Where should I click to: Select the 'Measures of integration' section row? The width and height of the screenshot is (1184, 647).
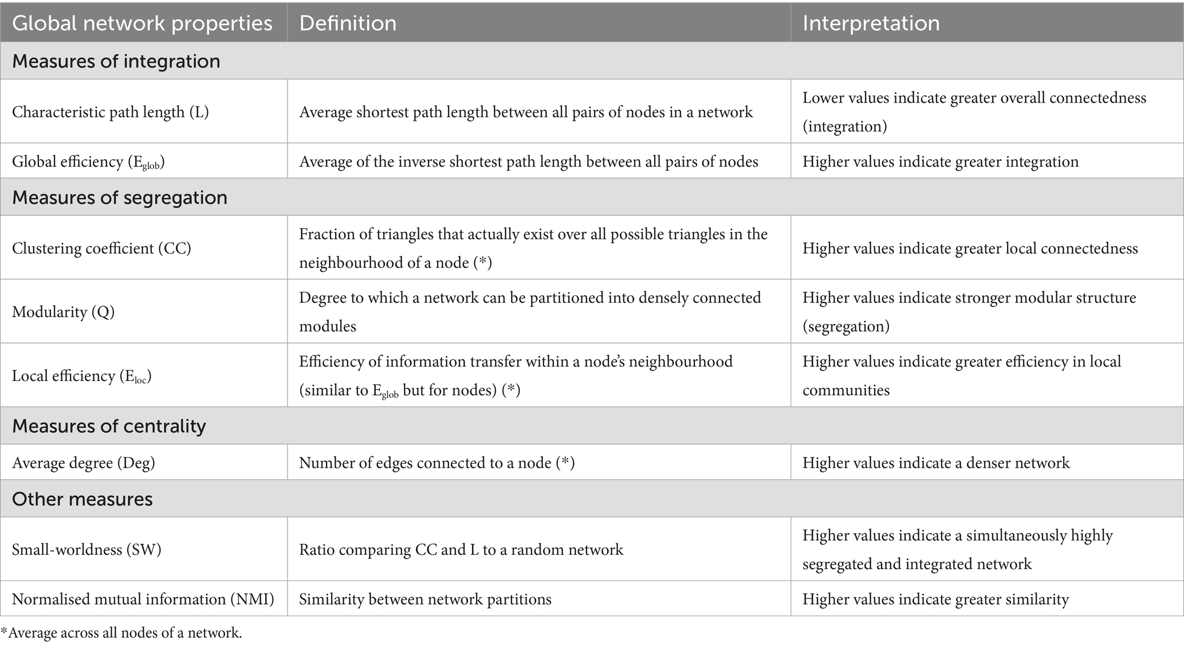coord(592,61)
